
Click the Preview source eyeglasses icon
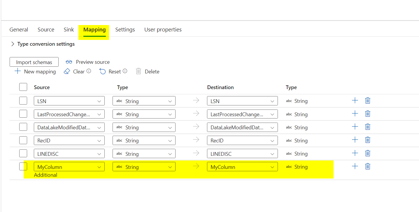coord(69,62)
